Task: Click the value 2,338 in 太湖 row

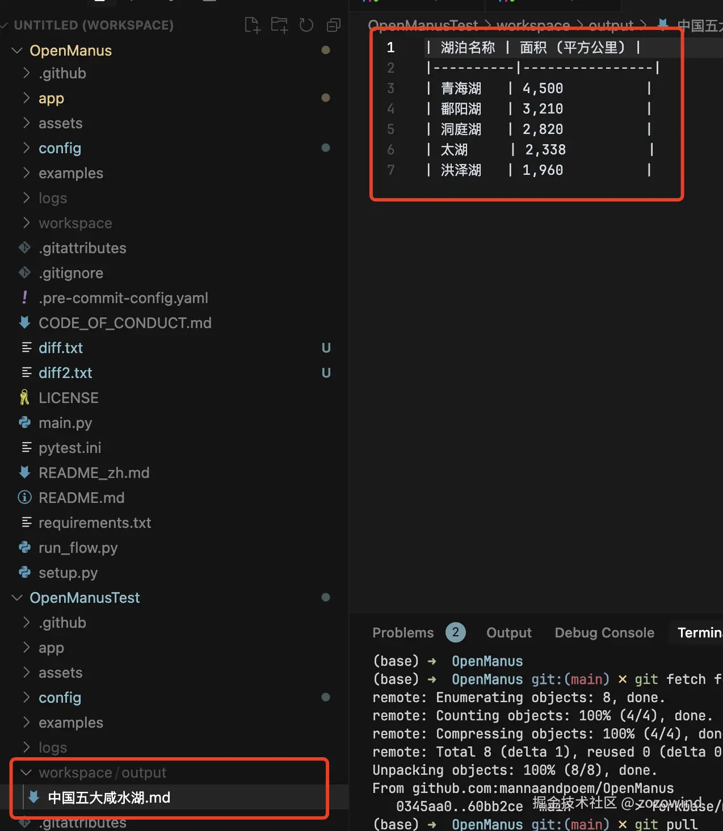Action: point(545,149)
